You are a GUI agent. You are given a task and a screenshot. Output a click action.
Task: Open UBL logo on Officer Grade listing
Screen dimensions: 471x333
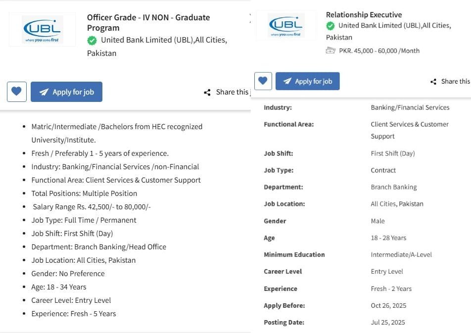click(x=42, y=30)
